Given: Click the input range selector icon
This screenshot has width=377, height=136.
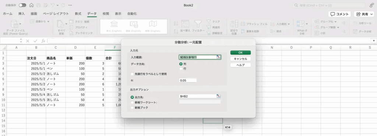Looking at the screenshot, I should (218, 57).
